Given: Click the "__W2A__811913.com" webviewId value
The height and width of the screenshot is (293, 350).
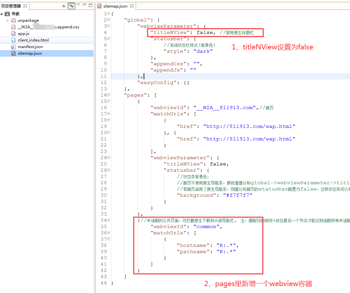Looking at the screenshot, I should point(224,108).
